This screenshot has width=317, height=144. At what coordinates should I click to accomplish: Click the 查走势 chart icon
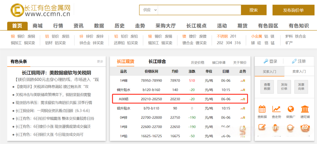[276, 109]
